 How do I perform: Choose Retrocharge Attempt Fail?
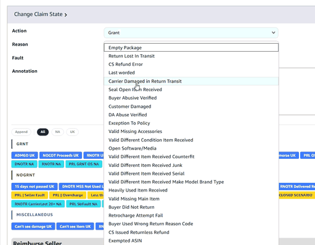pyautogui.click(x=191, y=215)
